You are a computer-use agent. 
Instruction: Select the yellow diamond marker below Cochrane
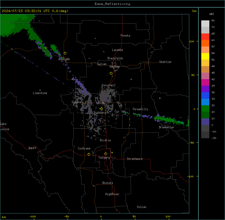(89, 154)
